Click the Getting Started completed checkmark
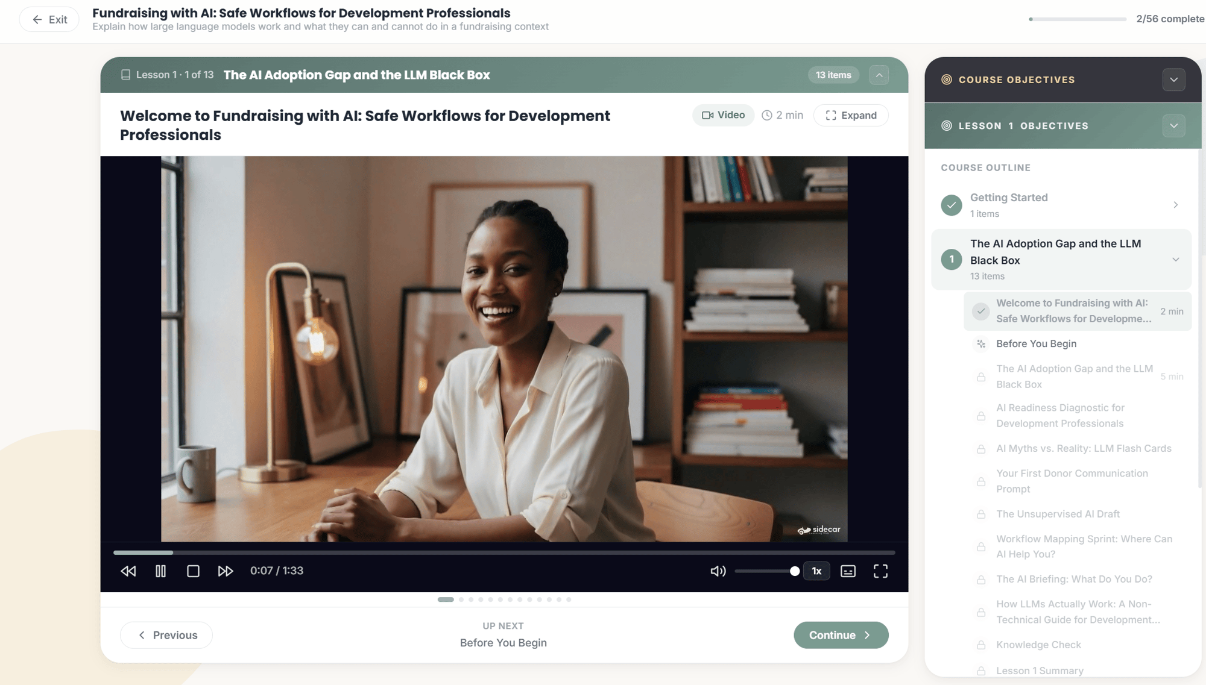This screenshot has height=685, width=1206. tap(952, 205)
